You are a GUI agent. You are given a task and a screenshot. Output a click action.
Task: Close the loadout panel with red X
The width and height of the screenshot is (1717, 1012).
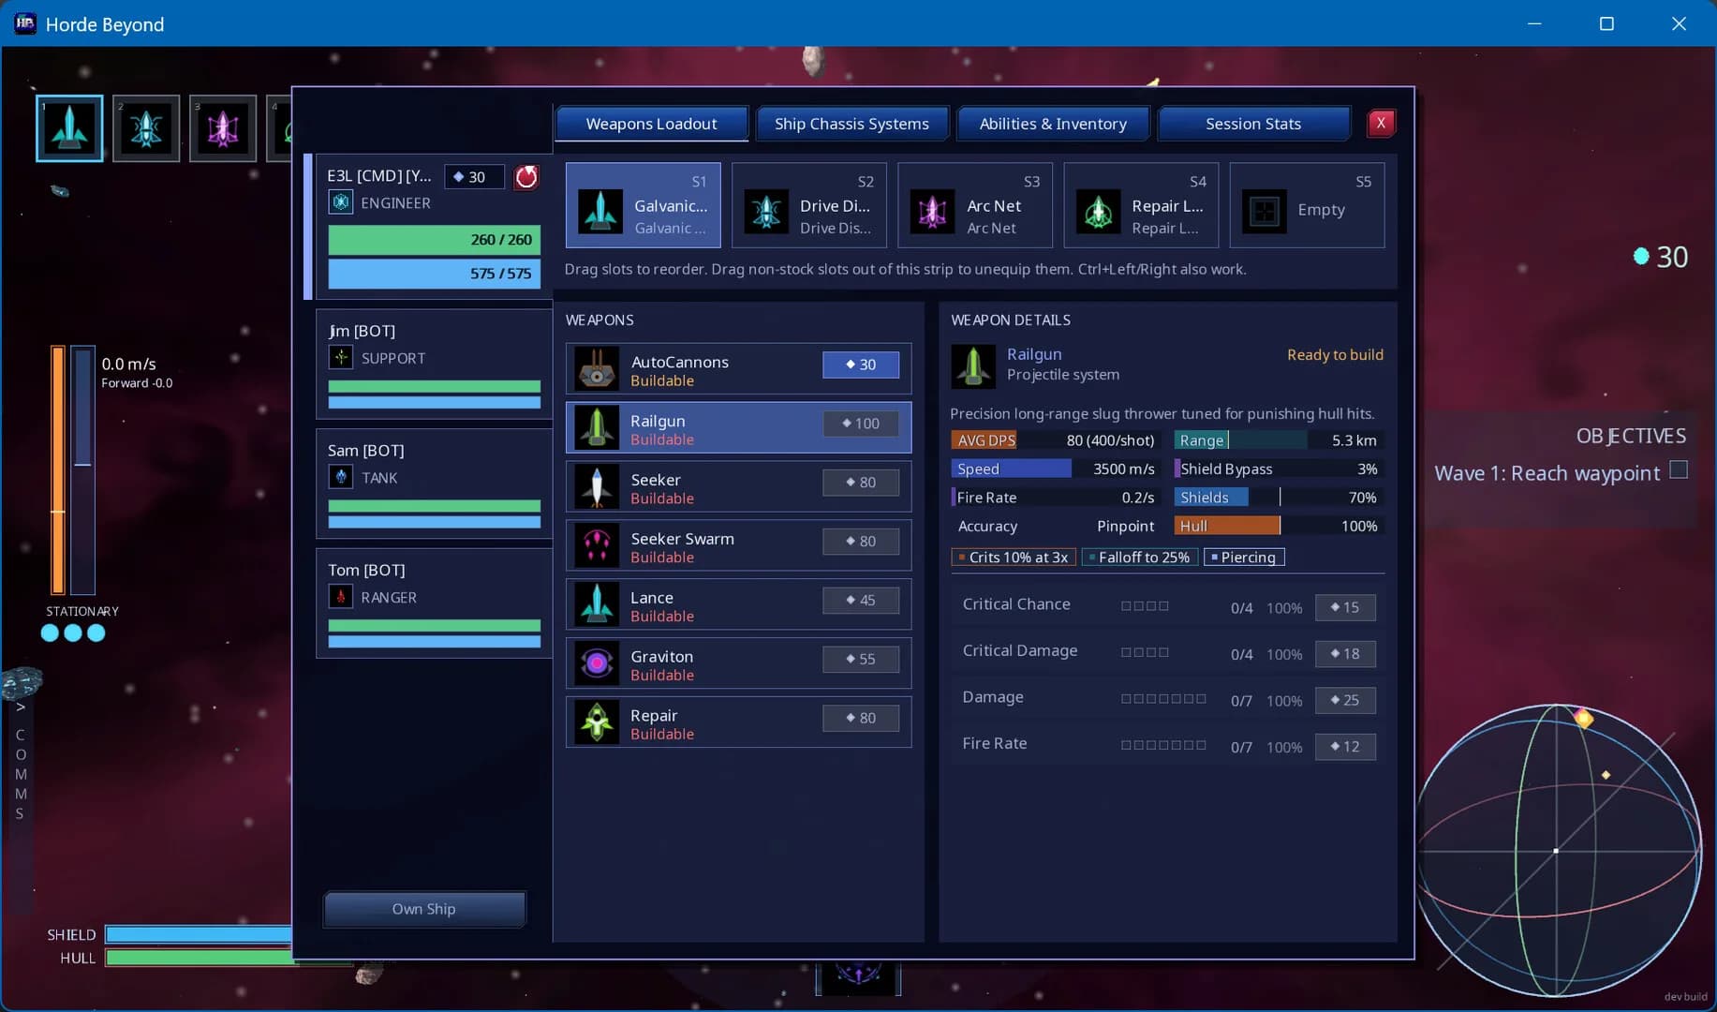click(1381, 124)
